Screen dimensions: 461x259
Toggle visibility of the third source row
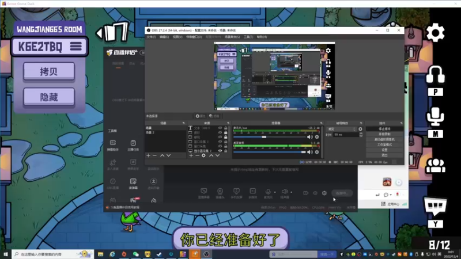pyautogui.click(x=220, y=137)
